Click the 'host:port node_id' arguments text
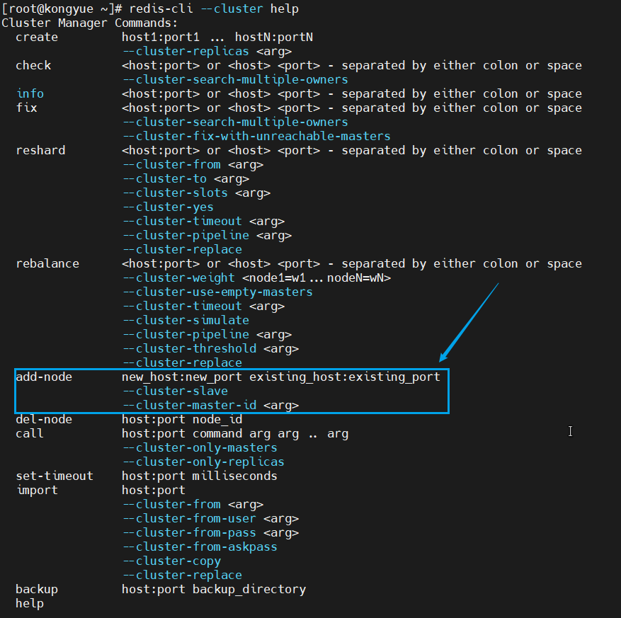The height and width of the screenshot is (618, 621). coord(182,420)
